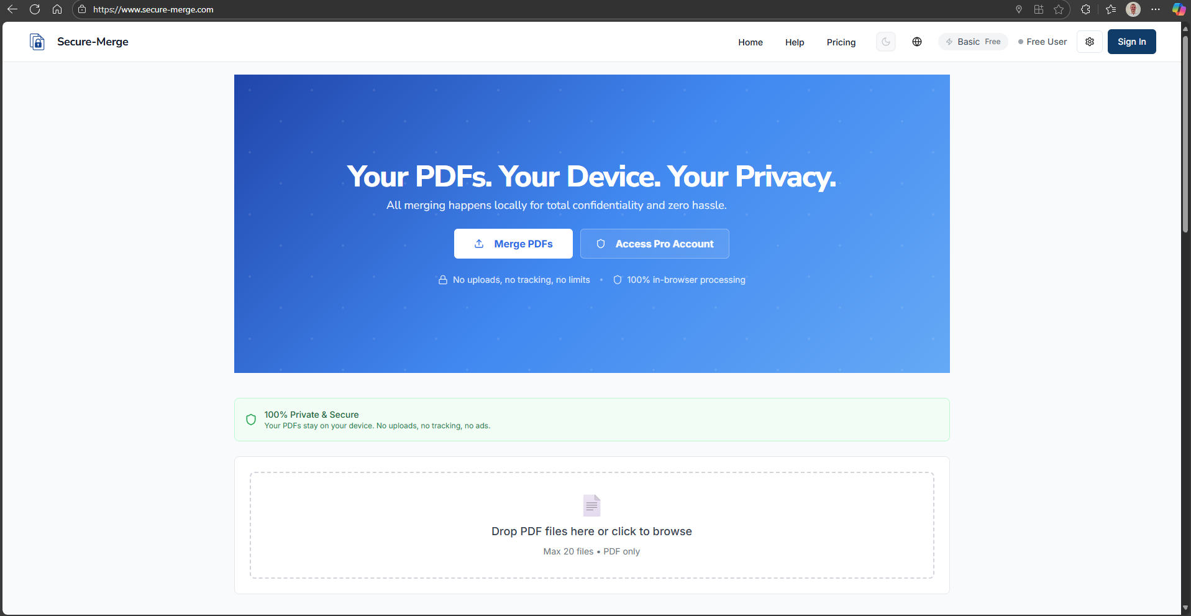This screenshot has width=1191, height=616.
Task: Click the upload icon in Merge PDFs
Action: click(x=479, y=244)
